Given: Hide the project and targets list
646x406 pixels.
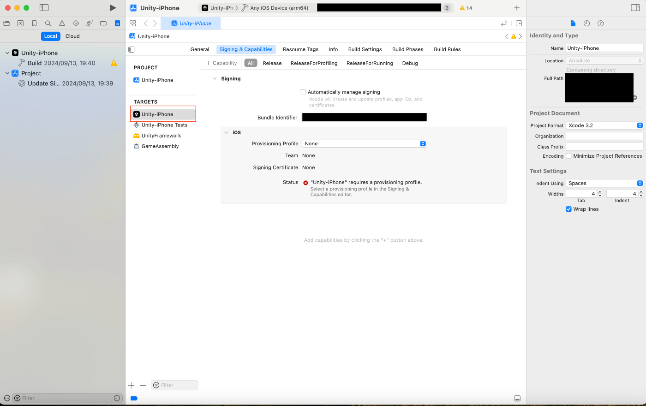Looking at the screenshot, I should click(132, 49).
